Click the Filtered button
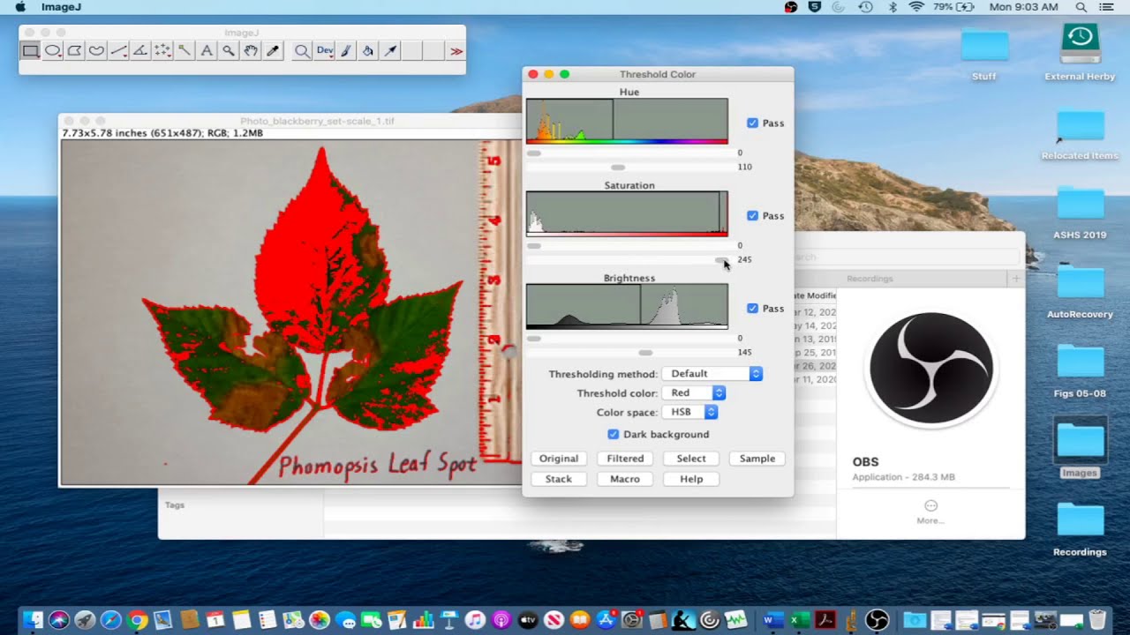 pos(625,459)
